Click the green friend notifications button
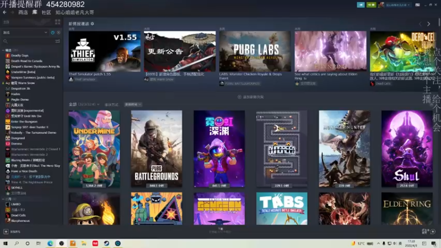This screenshot has height=248, width=441. 371,5
